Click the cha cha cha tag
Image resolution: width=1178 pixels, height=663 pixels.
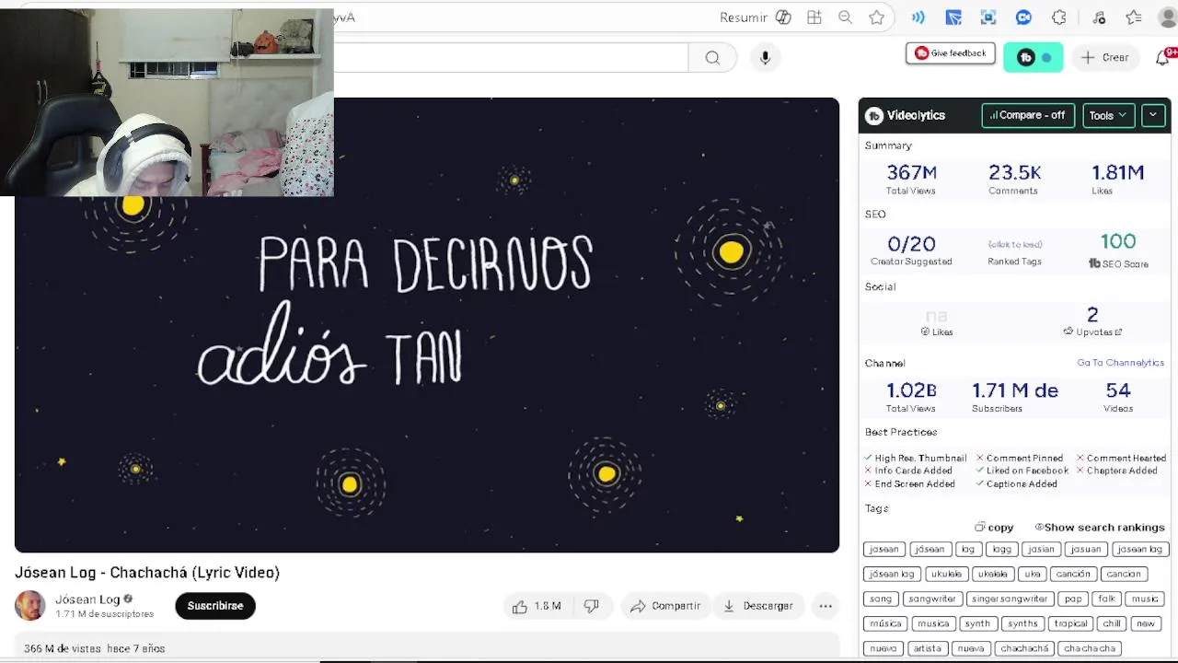1090,648
